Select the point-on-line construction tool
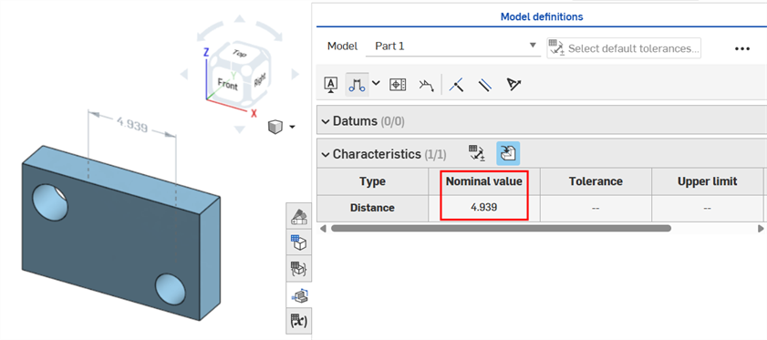The height and width of the screenshot is (340, 767). 456,85
